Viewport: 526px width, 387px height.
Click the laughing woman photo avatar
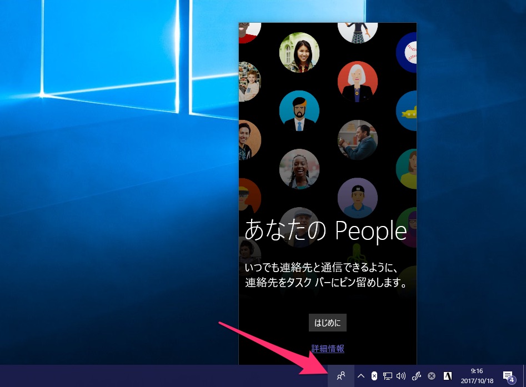click(299, 169)
